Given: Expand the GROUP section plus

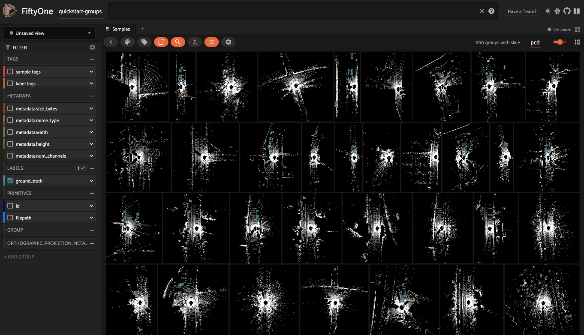Looking at the screenshot, I should tap(92, 230).
